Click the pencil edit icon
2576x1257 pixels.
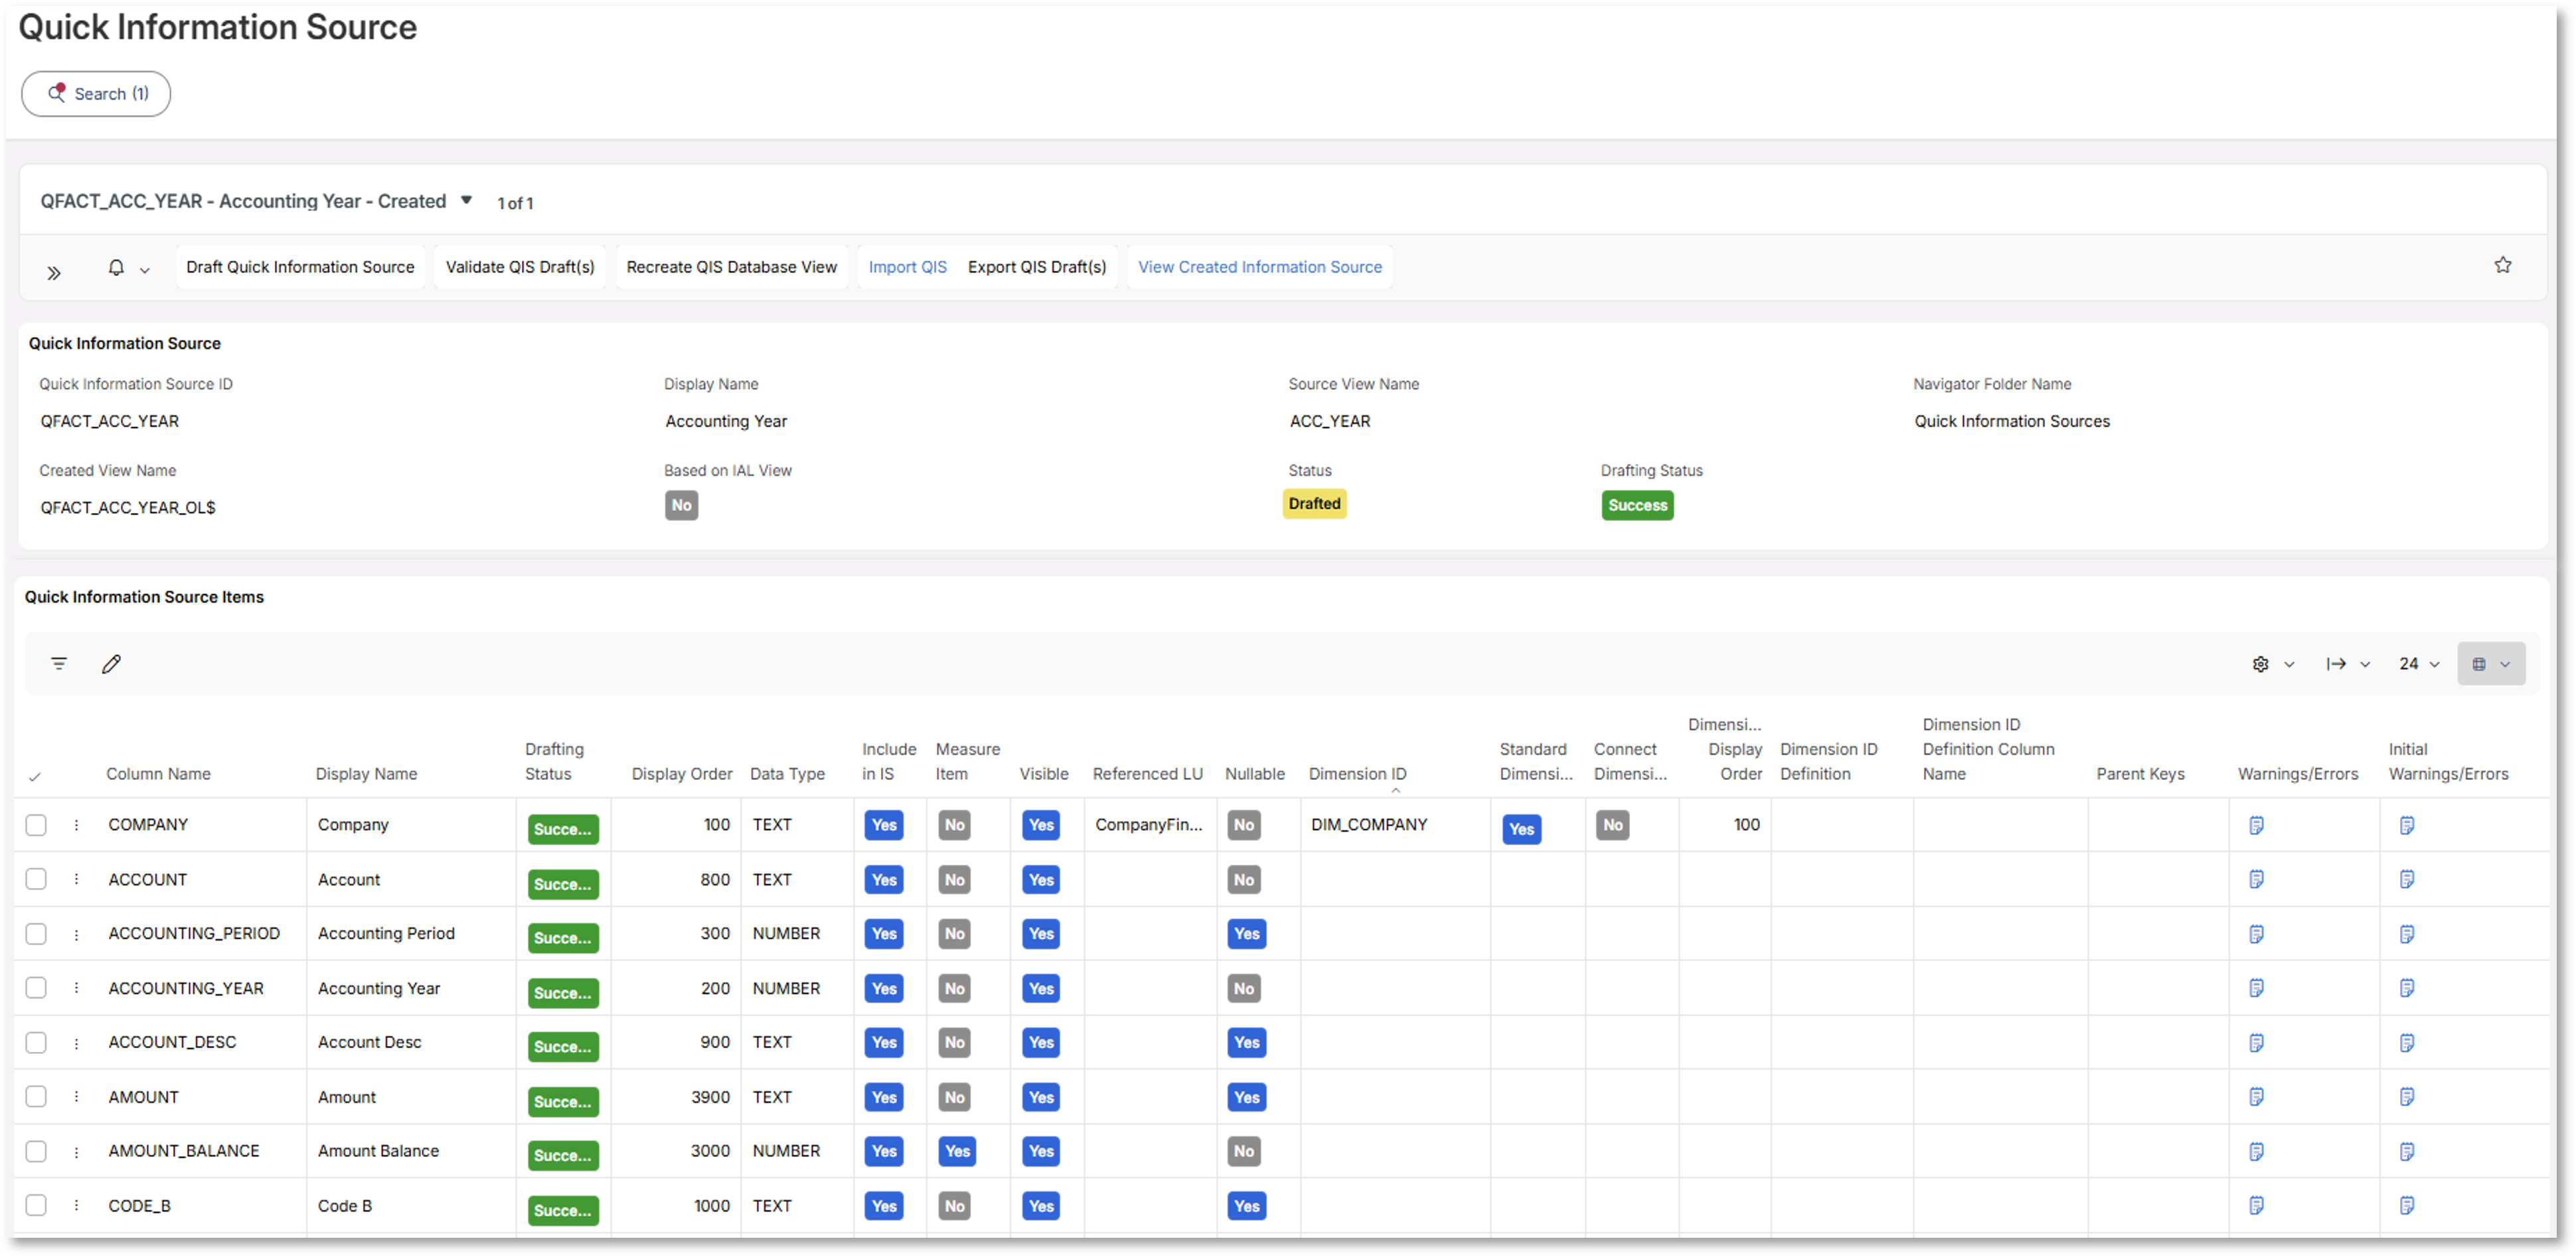(111, 664)
